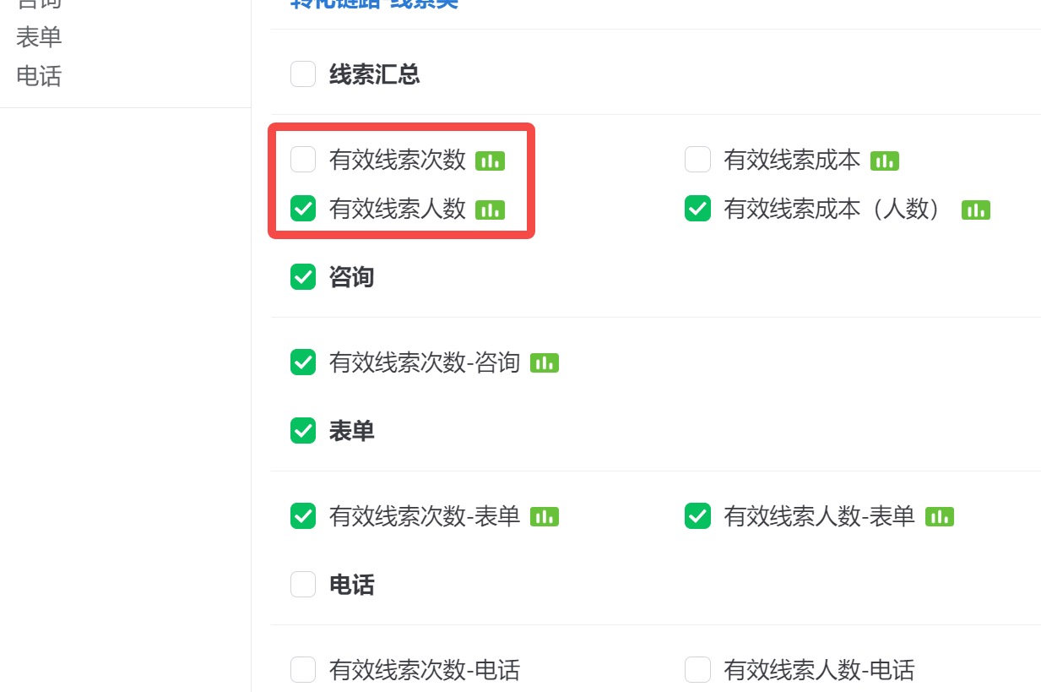The image size is (1041, 692).
Task: Check the 有效线索成本 checkbox
Action: [697, 160]
